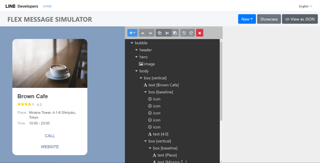The width and height of the screenshot is (320, 163).
Task: Select the text [Brown Cafe] node
Action: click(x=161, y=85)
